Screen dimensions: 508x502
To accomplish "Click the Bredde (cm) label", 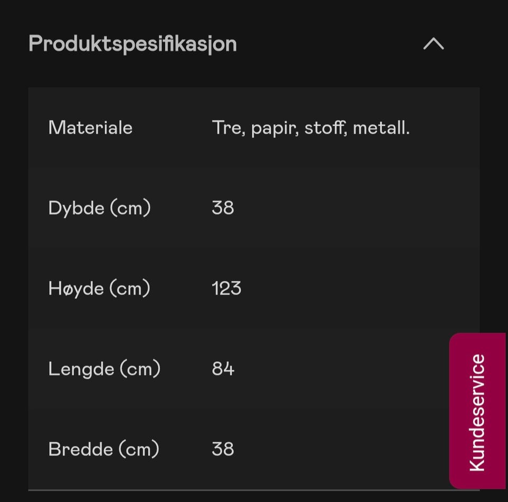I will click(103, 449).
